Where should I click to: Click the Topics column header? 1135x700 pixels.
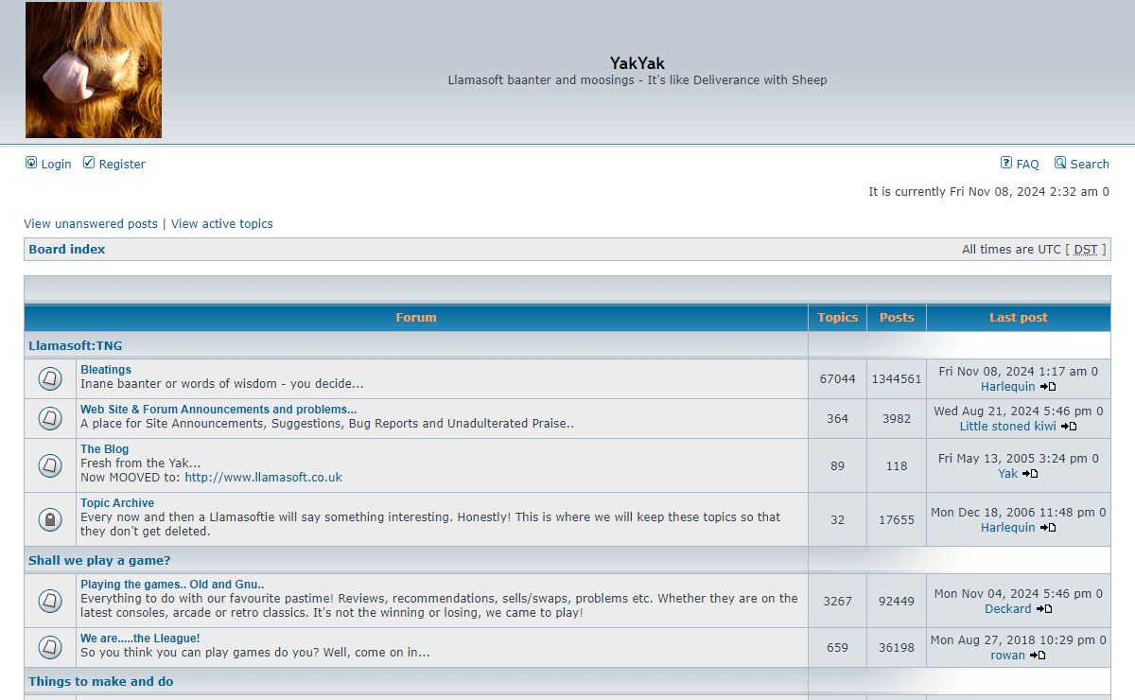point(838,318)
